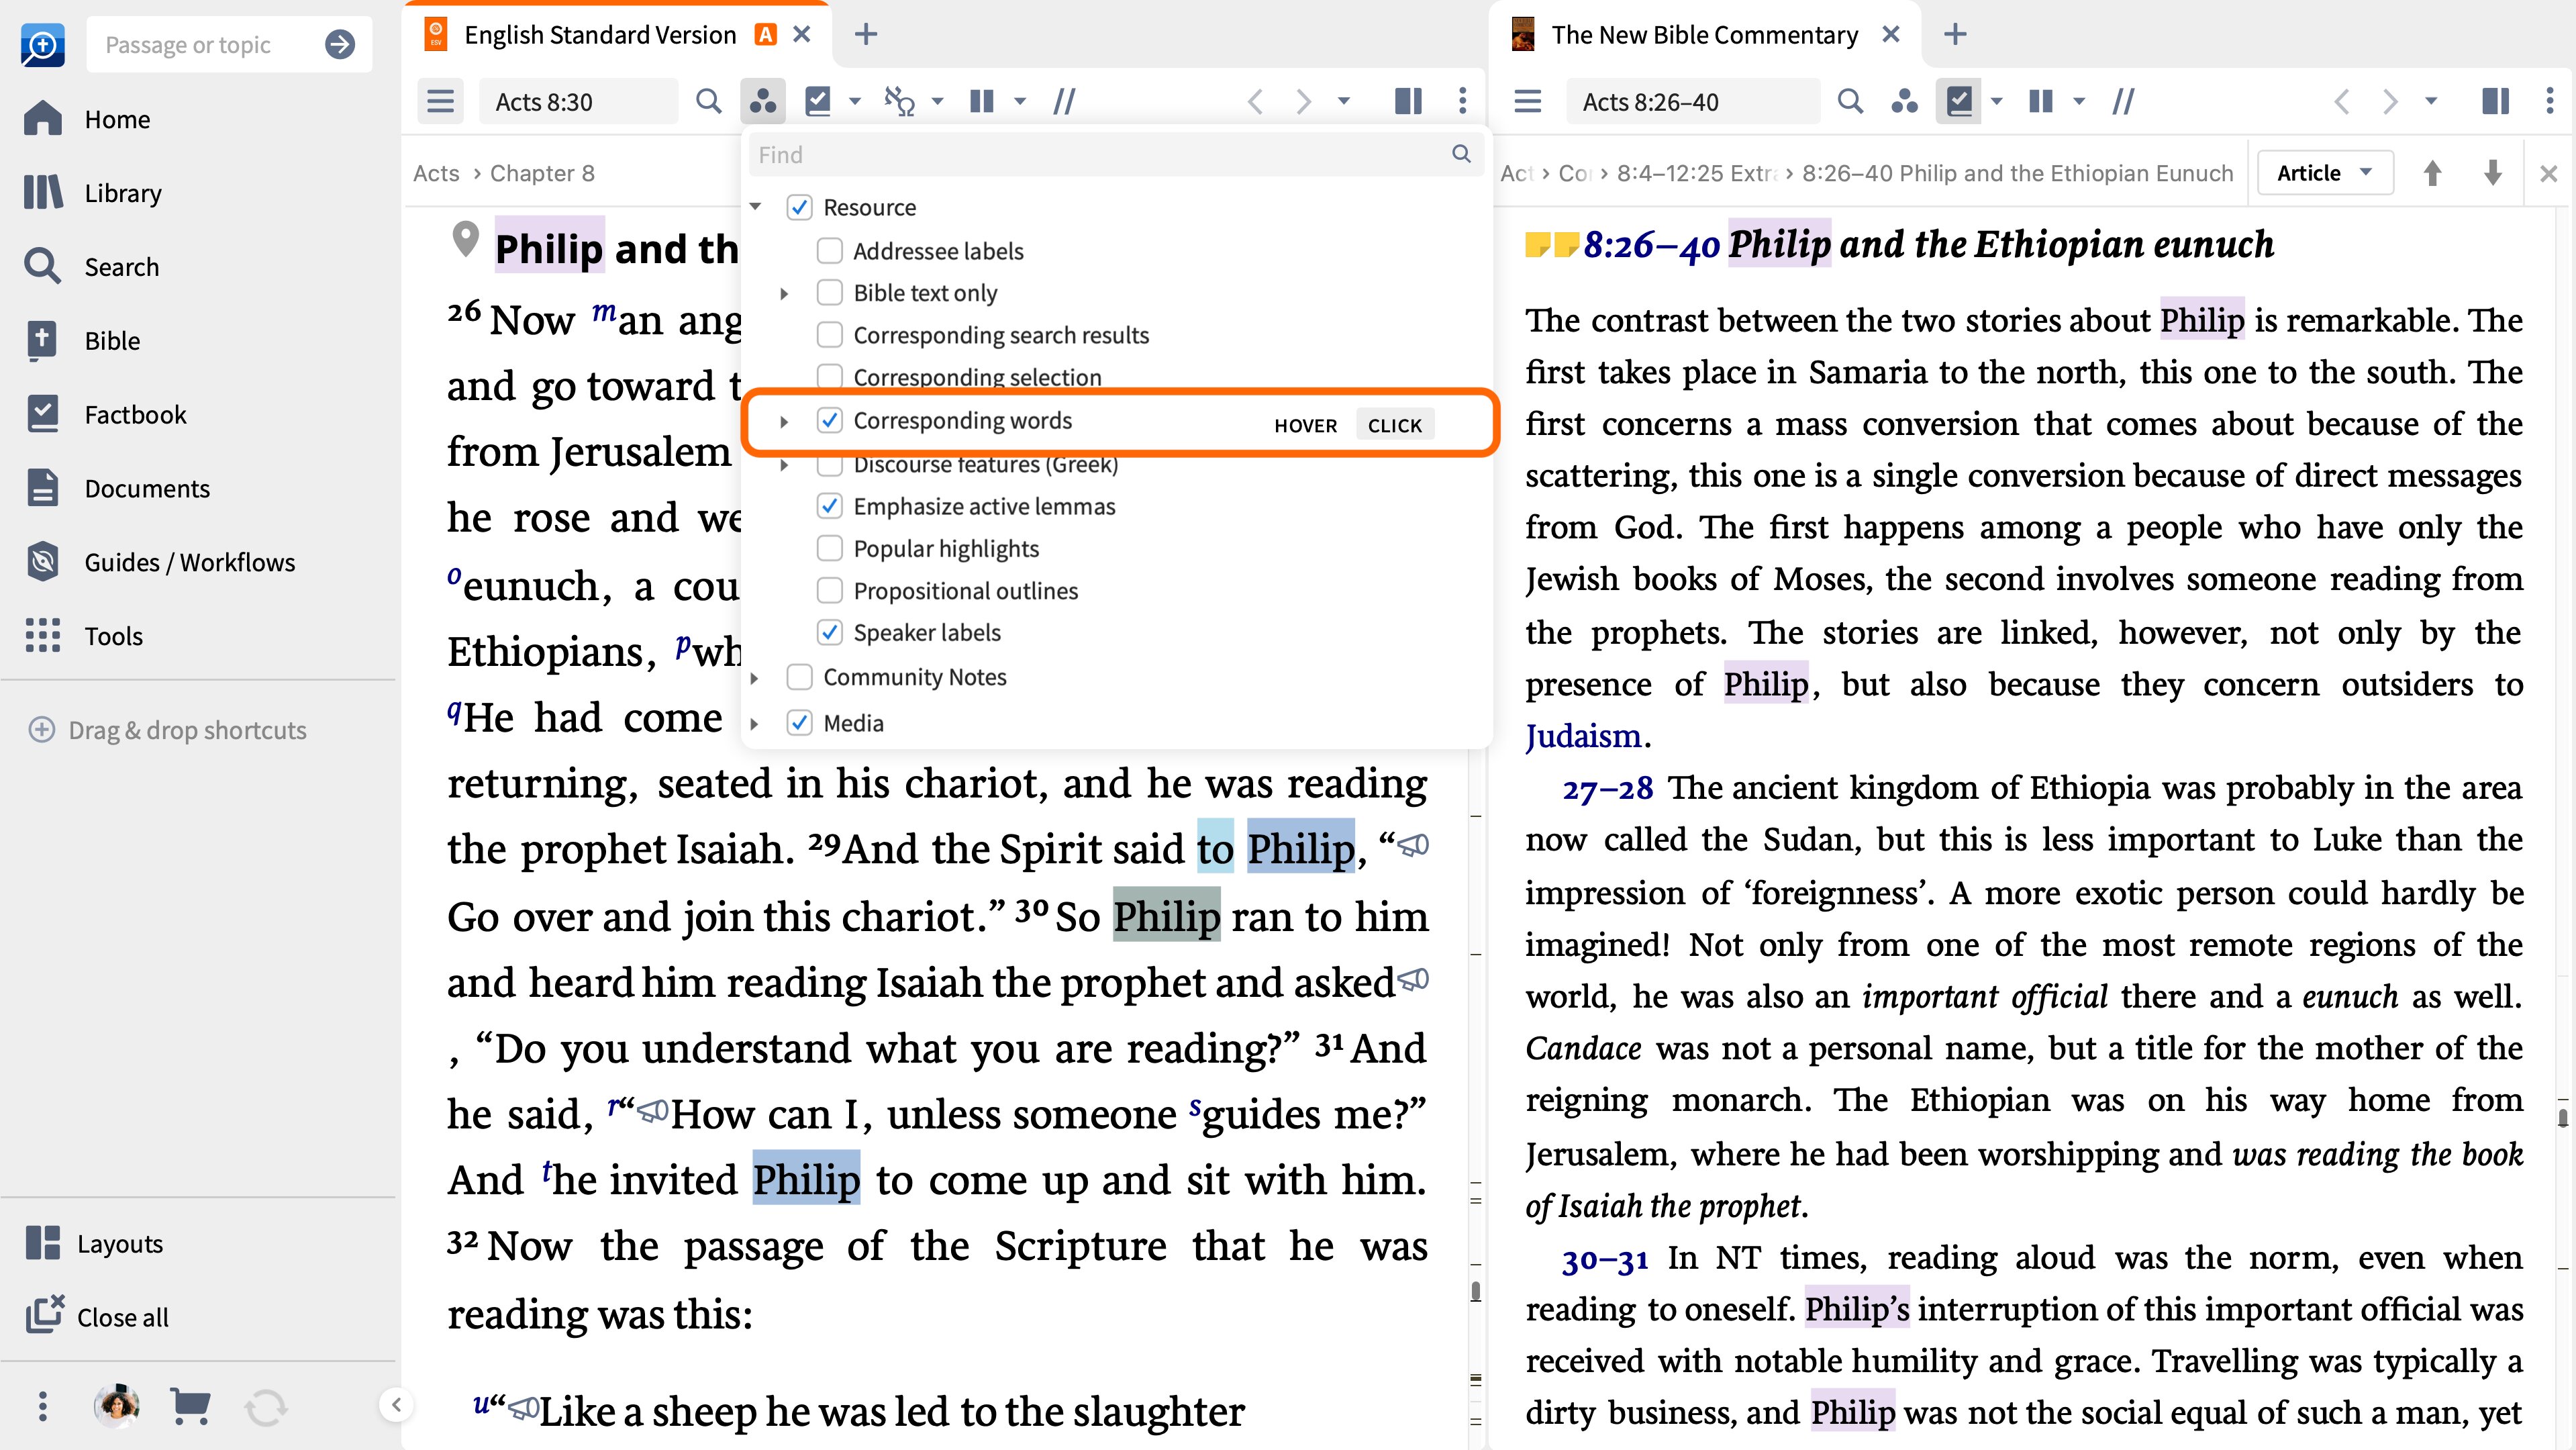Search inside the New Bible Commentary
Viewport: 2576px width, 1450px height.
[1850, 101]
